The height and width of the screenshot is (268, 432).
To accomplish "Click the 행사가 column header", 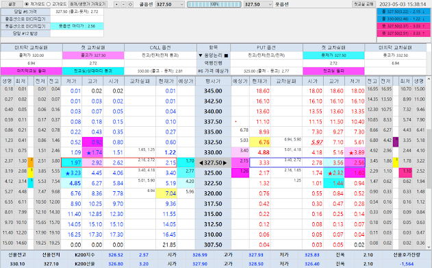I will 213,81.
